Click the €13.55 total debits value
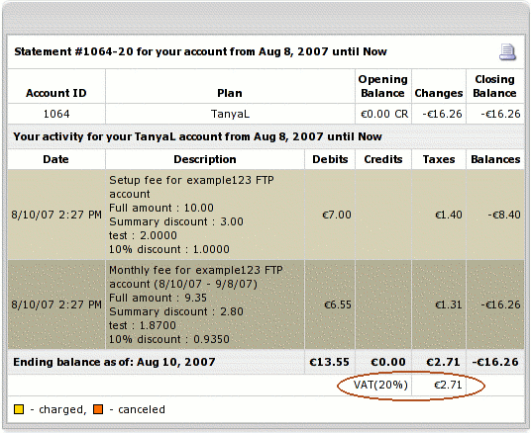This screenshot has width=531, height=433. (x=329, y=362)
